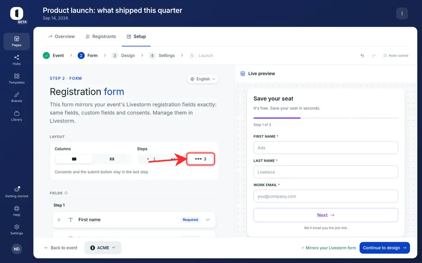Go to Hubs in the sidebar
This screenshot has width=422, height=263.
(x=17, y=60)
